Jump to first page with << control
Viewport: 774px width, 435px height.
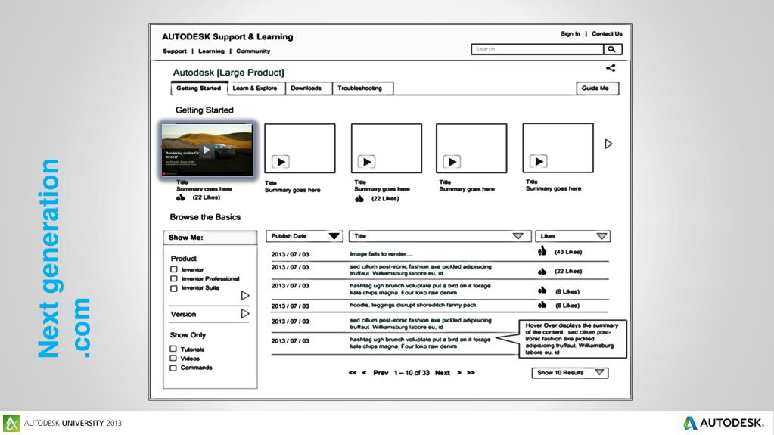(x=353, y=373)
